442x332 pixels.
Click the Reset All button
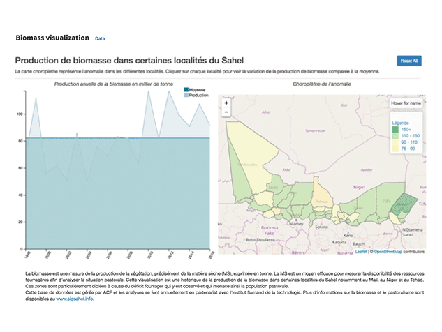click(x=408, y=61)
